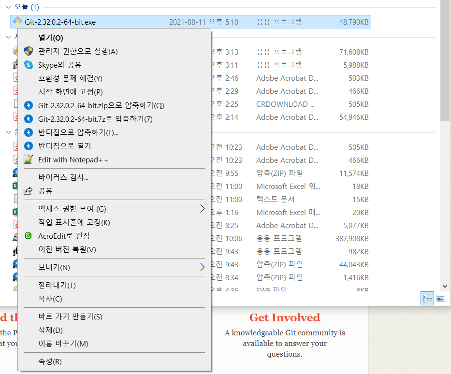Select the 공유 menu entry

click(114, 190)
